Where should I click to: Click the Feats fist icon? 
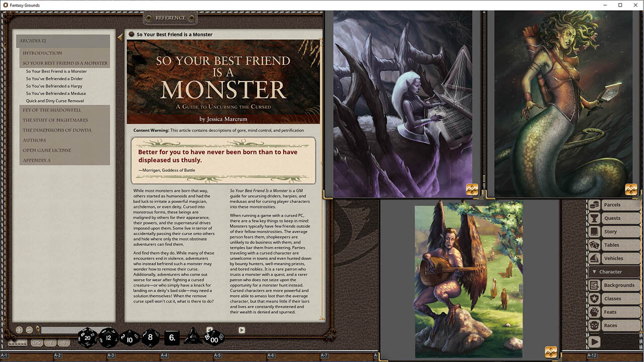[594, 312]
